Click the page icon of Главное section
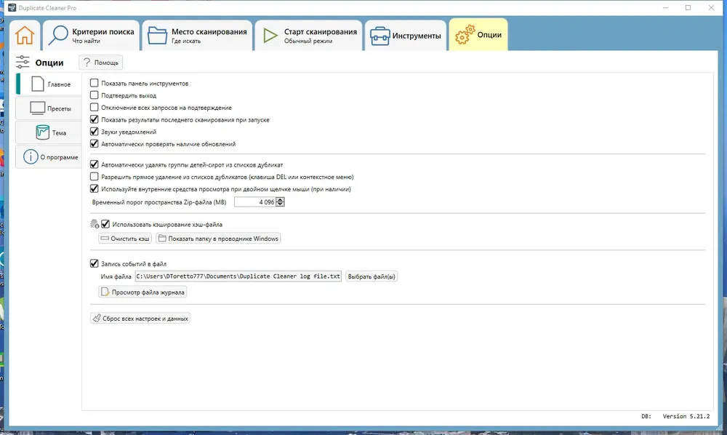The height and width of the screenshot is (435, 727). [38, 84]
